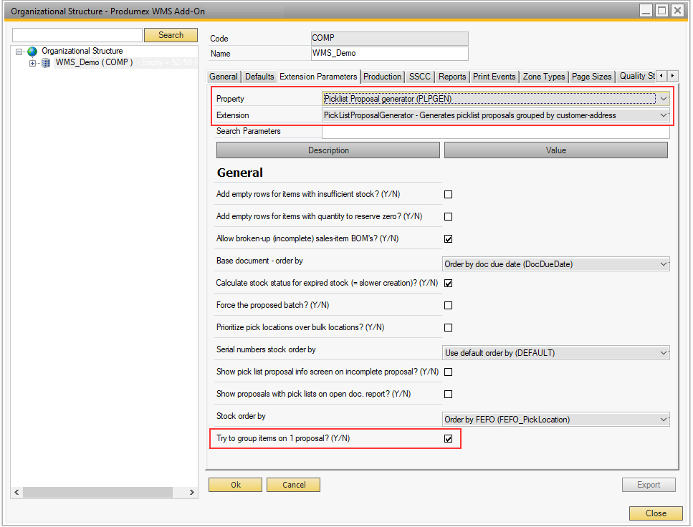Toggle 'Prioritize pick locations over bulk locations'

(449, 327)
